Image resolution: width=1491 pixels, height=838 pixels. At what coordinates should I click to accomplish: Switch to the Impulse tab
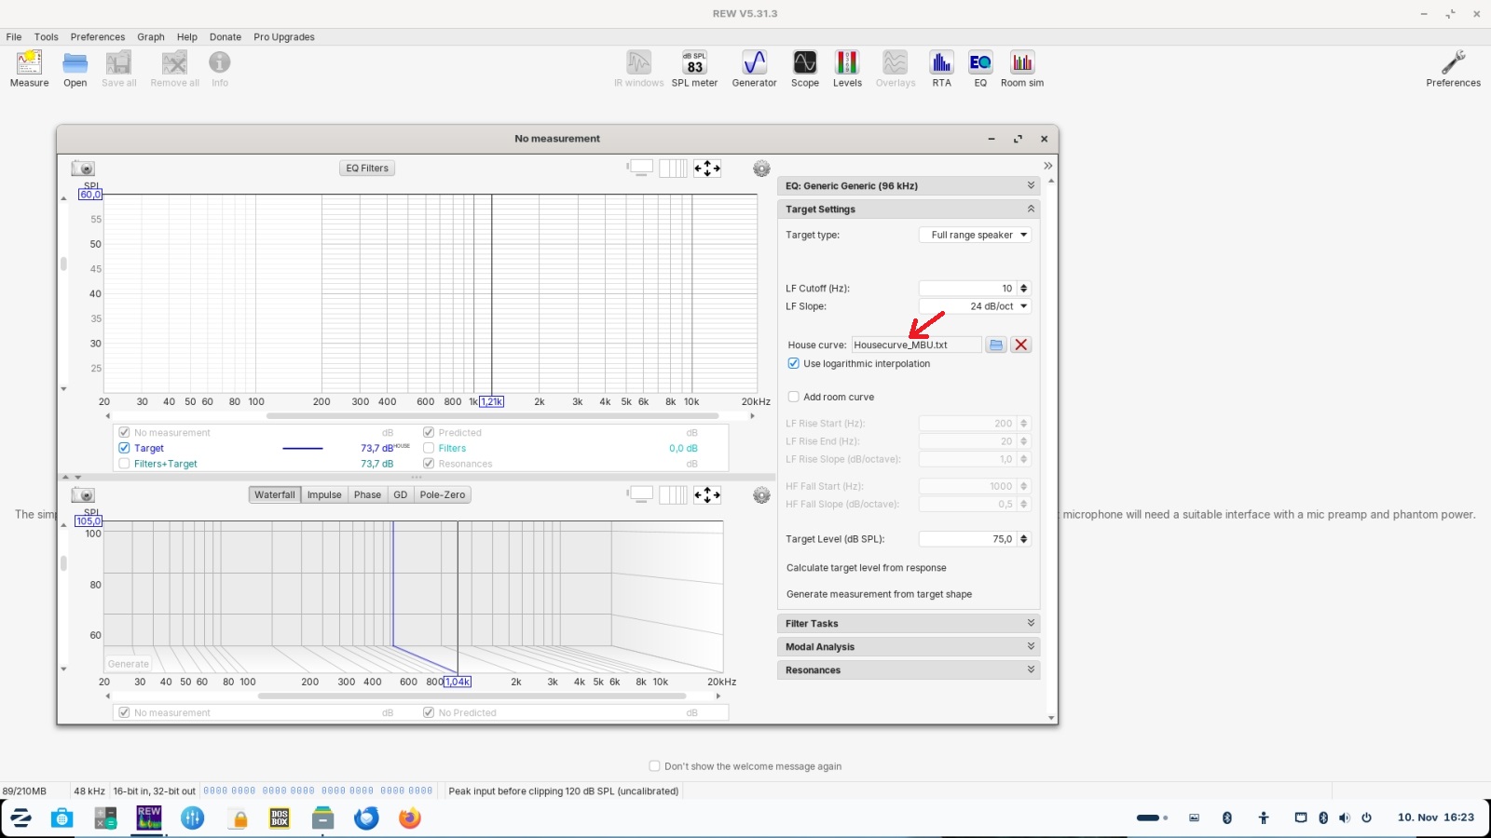[324, 494]
